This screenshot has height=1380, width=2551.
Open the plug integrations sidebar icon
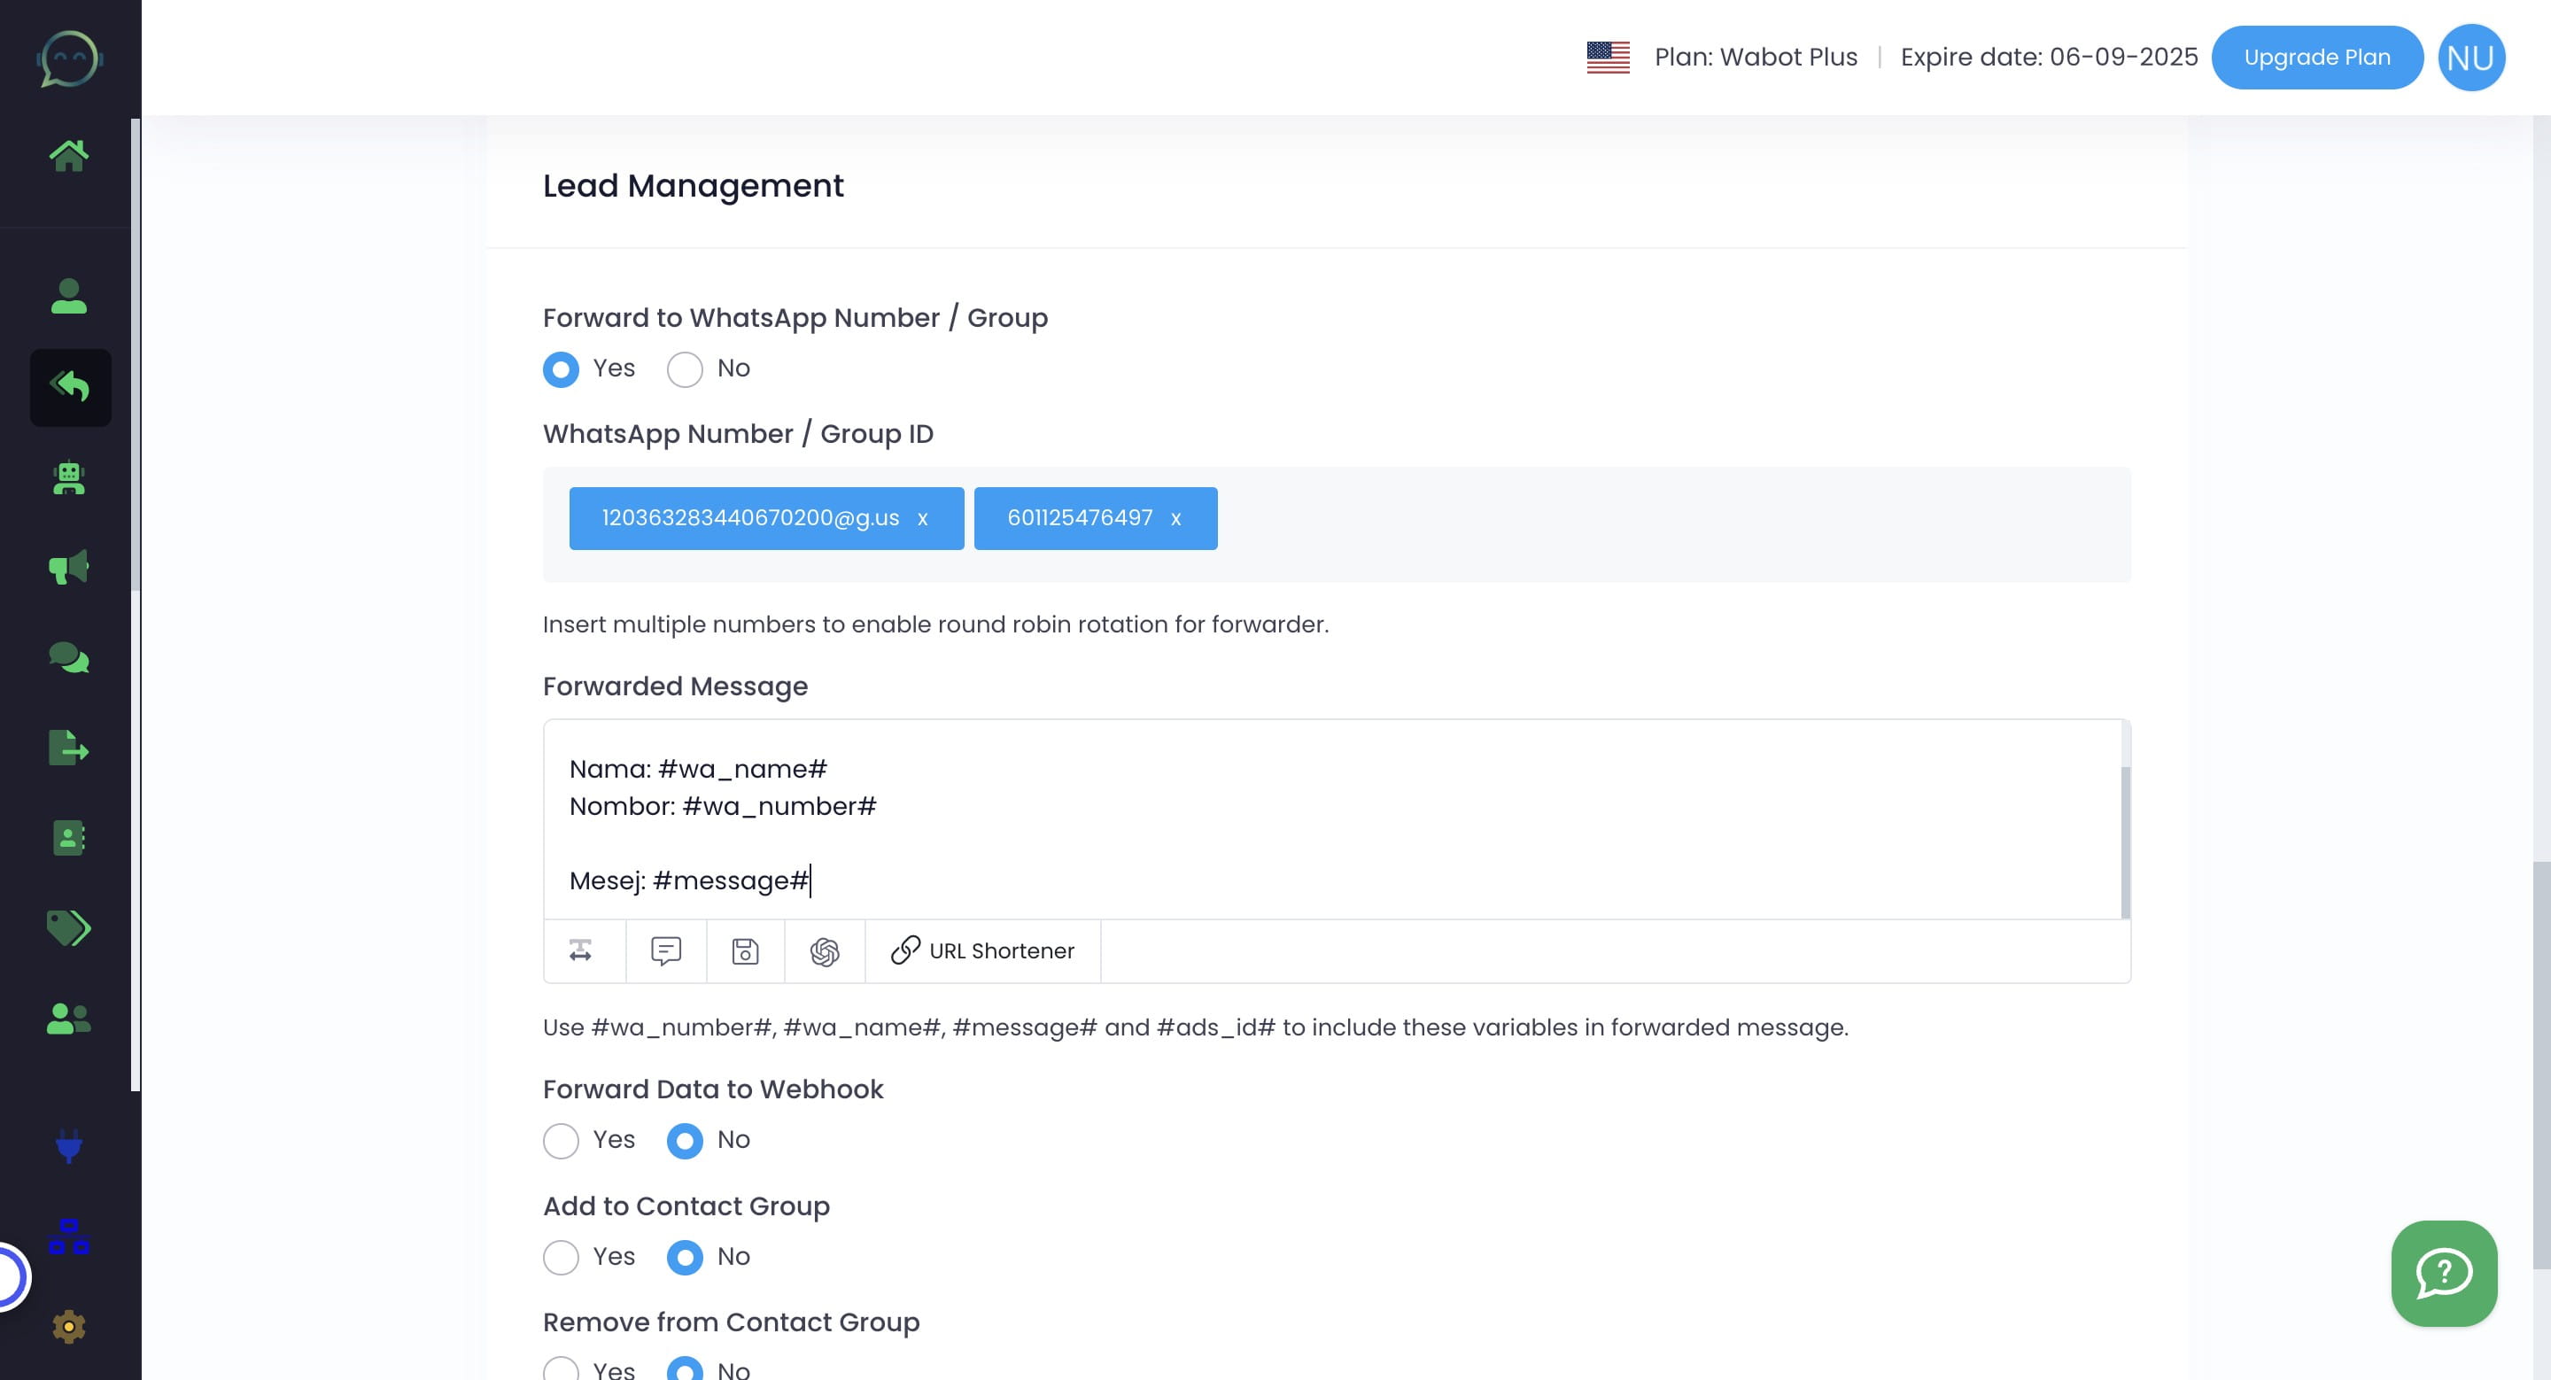pyautogui.click(x=68, y=1145)
